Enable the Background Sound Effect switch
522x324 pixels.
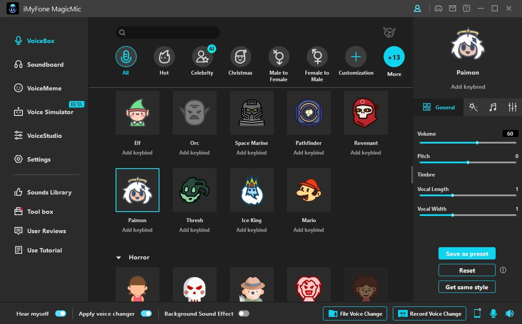point(244,313)
